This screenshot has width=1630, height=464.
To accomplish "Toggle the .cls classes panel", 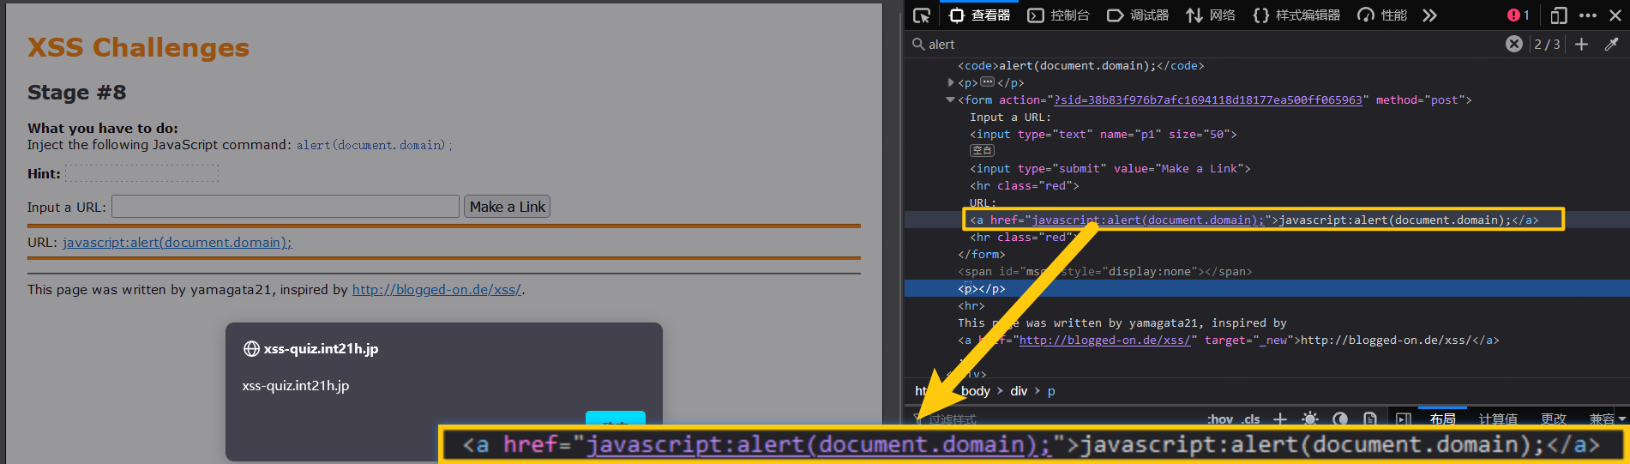I will coord(1251,419).
